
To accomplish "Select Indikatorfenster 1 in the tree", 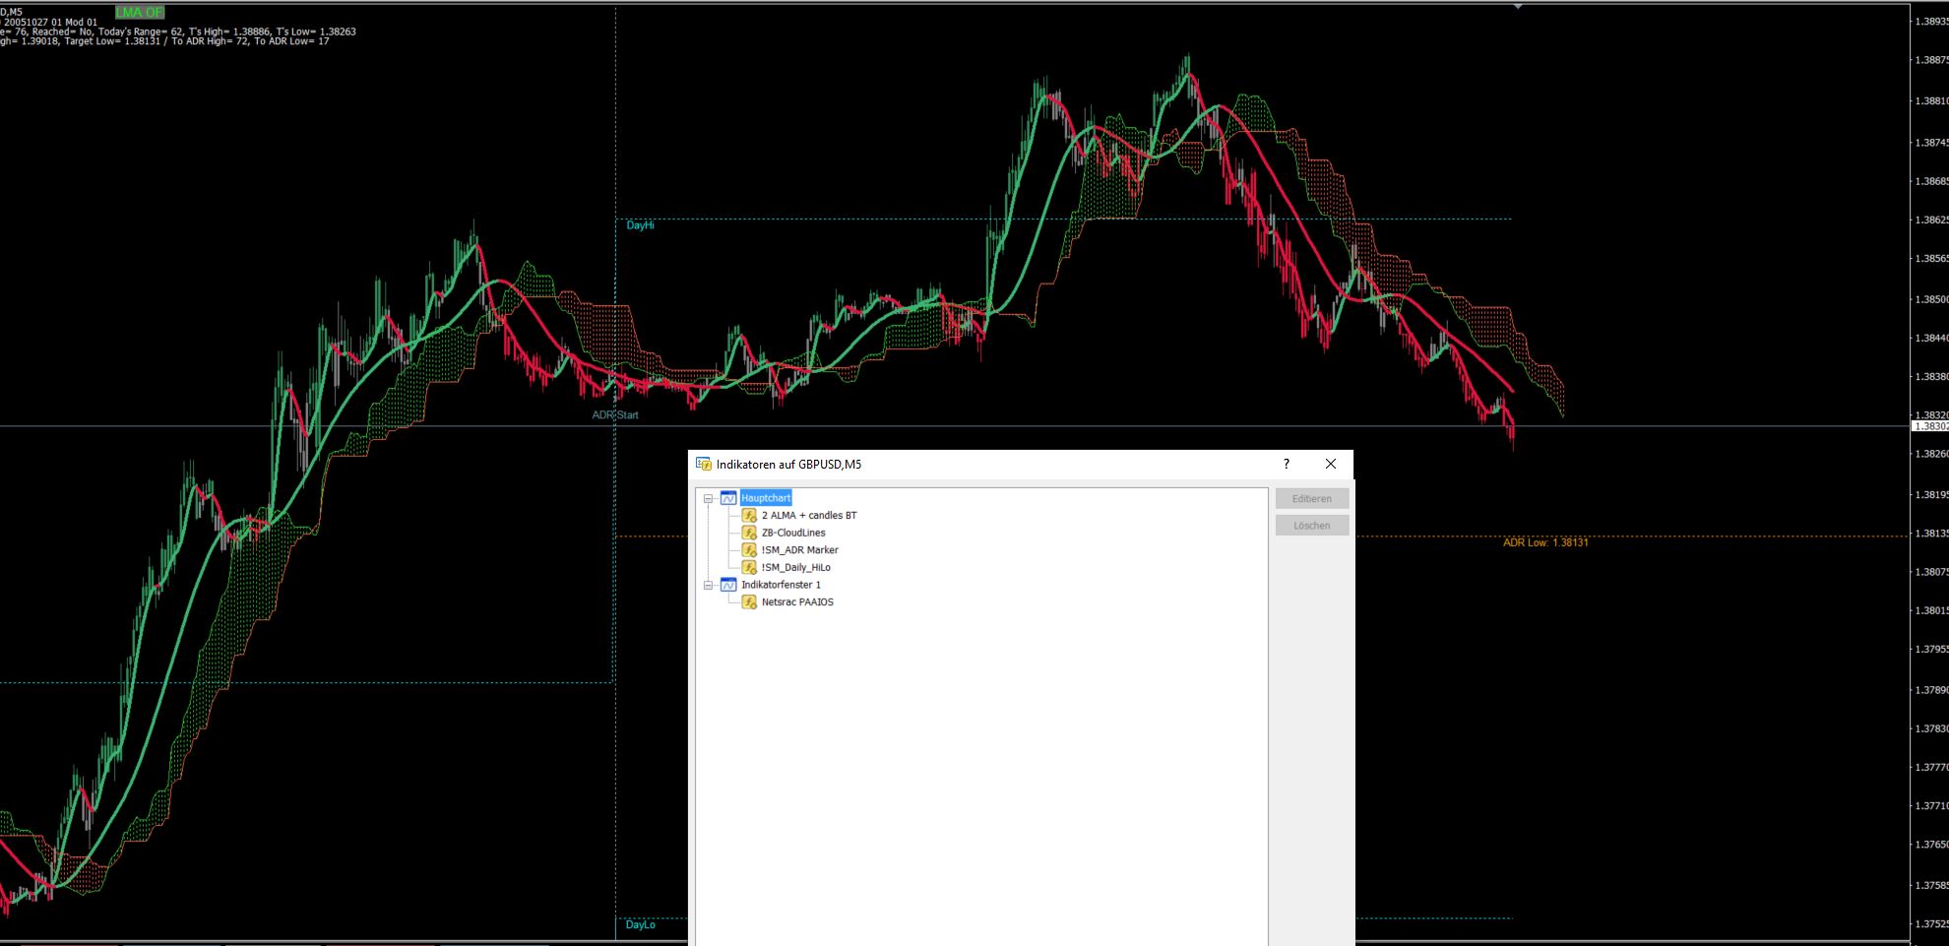I will pyautogui.click(x=781, y=585).
